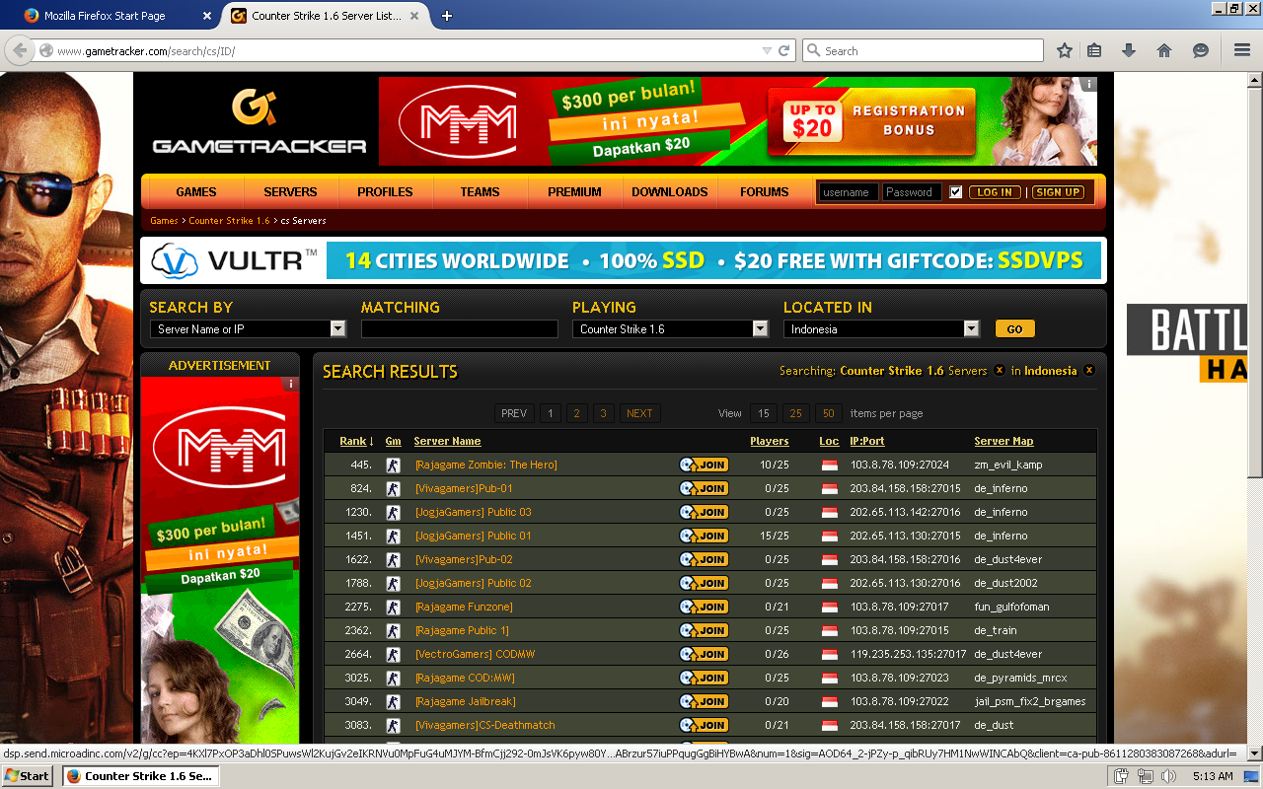The image size is (1263, 789).
Task: Open the Windows Start button
Action: 28,776
